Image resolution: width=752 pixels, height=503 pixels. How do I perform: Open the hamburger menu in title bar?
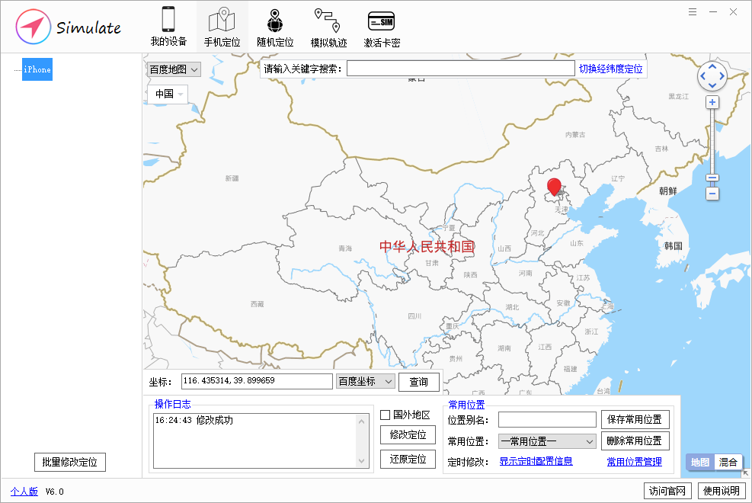692,12
